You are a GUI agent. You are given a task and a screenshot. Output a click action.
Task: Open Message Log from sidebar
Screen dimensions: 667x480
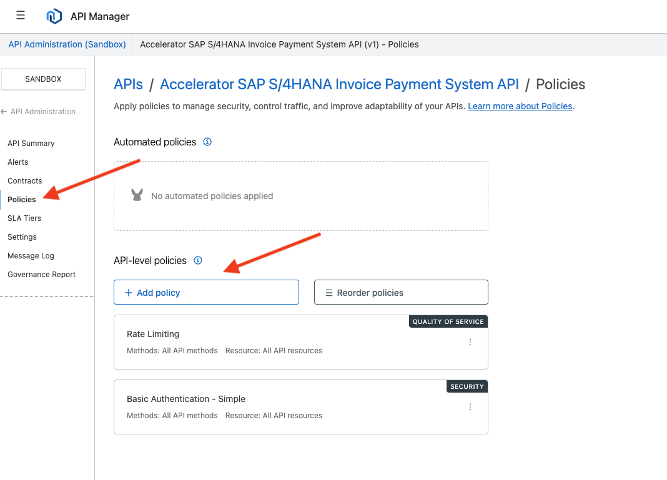point(31,256)
